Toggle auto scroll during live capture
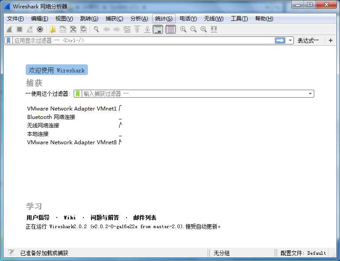The height and width of the screenshot is (261, 340). [158, 29]
